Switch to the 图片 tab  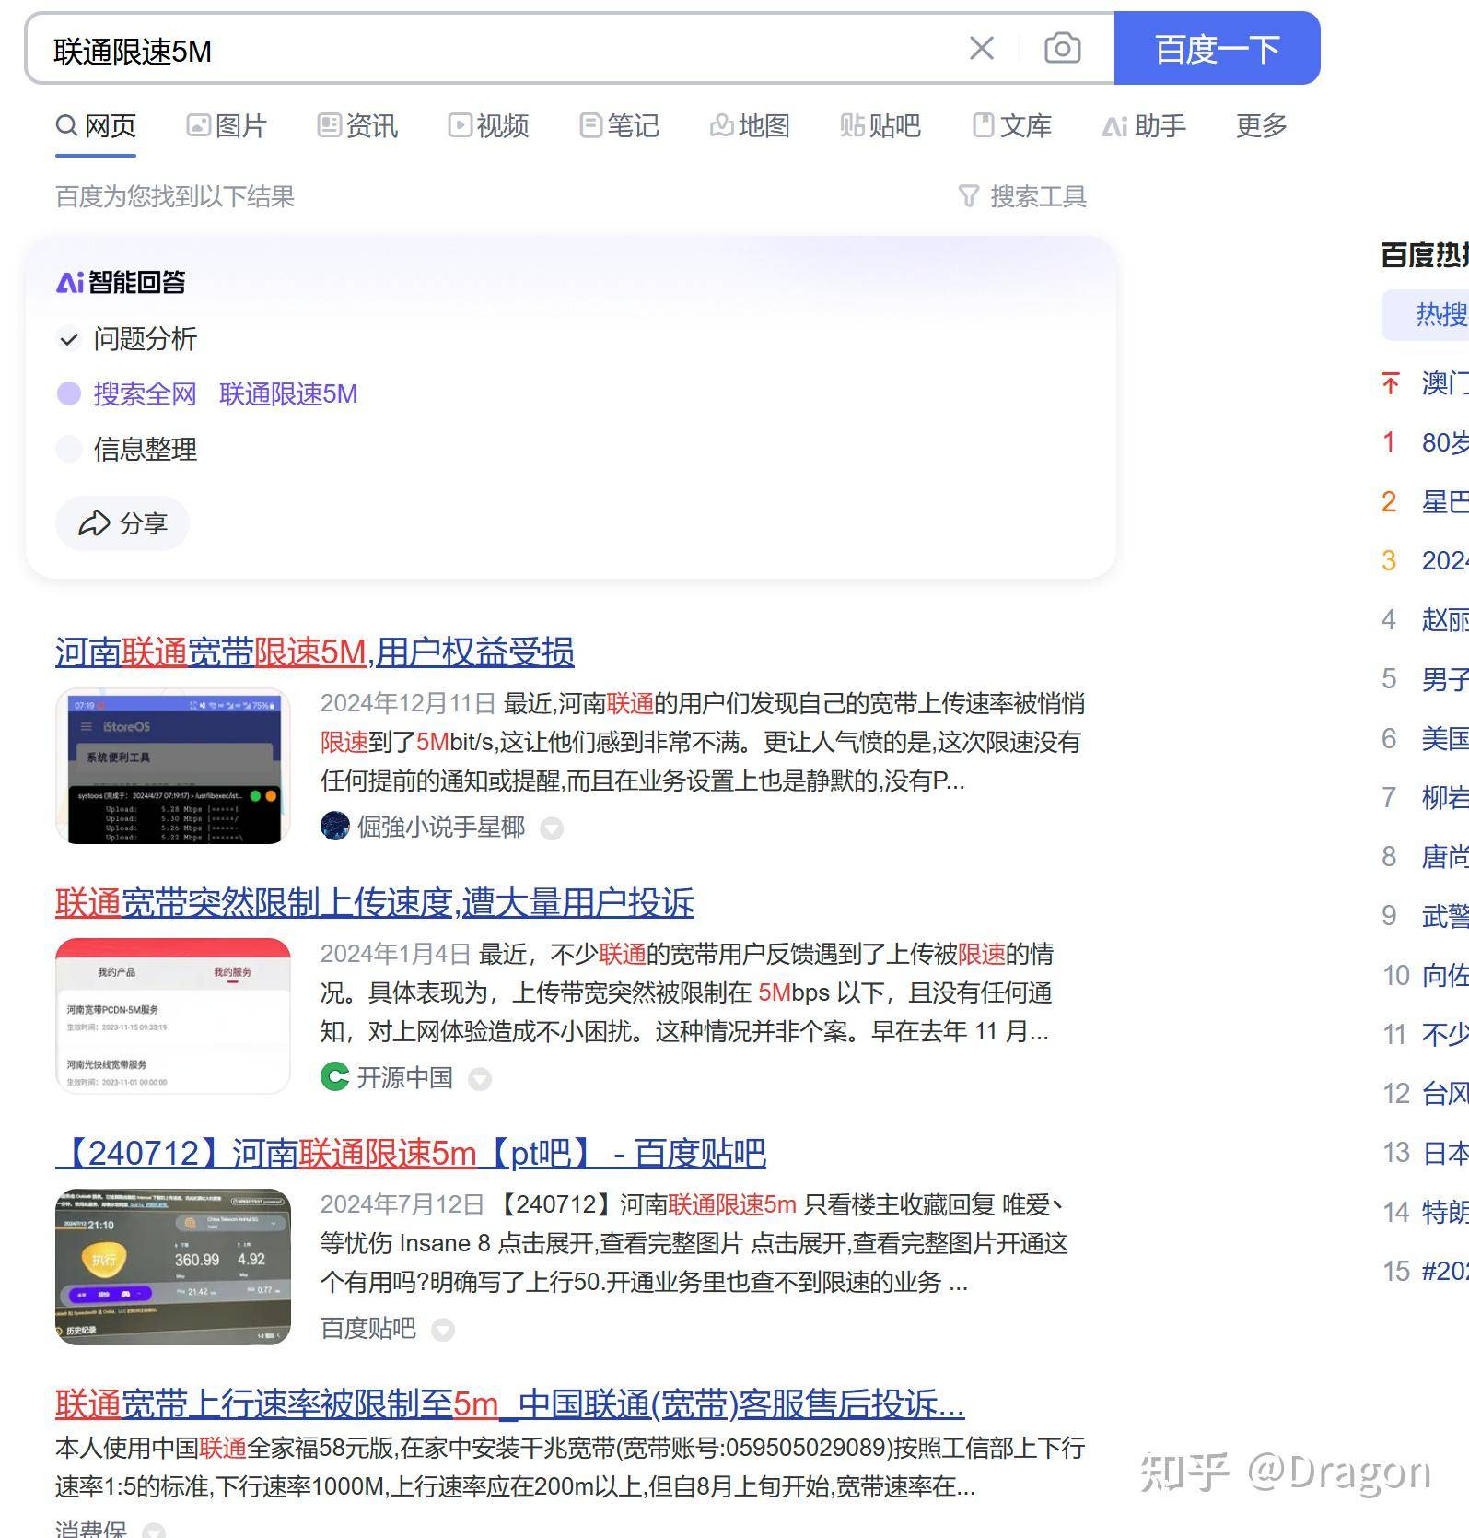(227, 125)
